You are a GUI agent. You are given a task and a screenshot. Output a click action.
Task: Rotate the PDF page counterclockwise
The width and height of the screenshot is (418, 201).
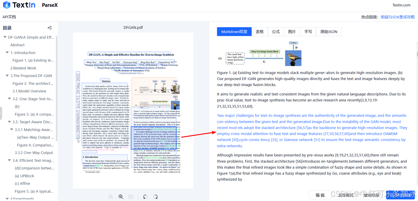[x=145, y=196]
